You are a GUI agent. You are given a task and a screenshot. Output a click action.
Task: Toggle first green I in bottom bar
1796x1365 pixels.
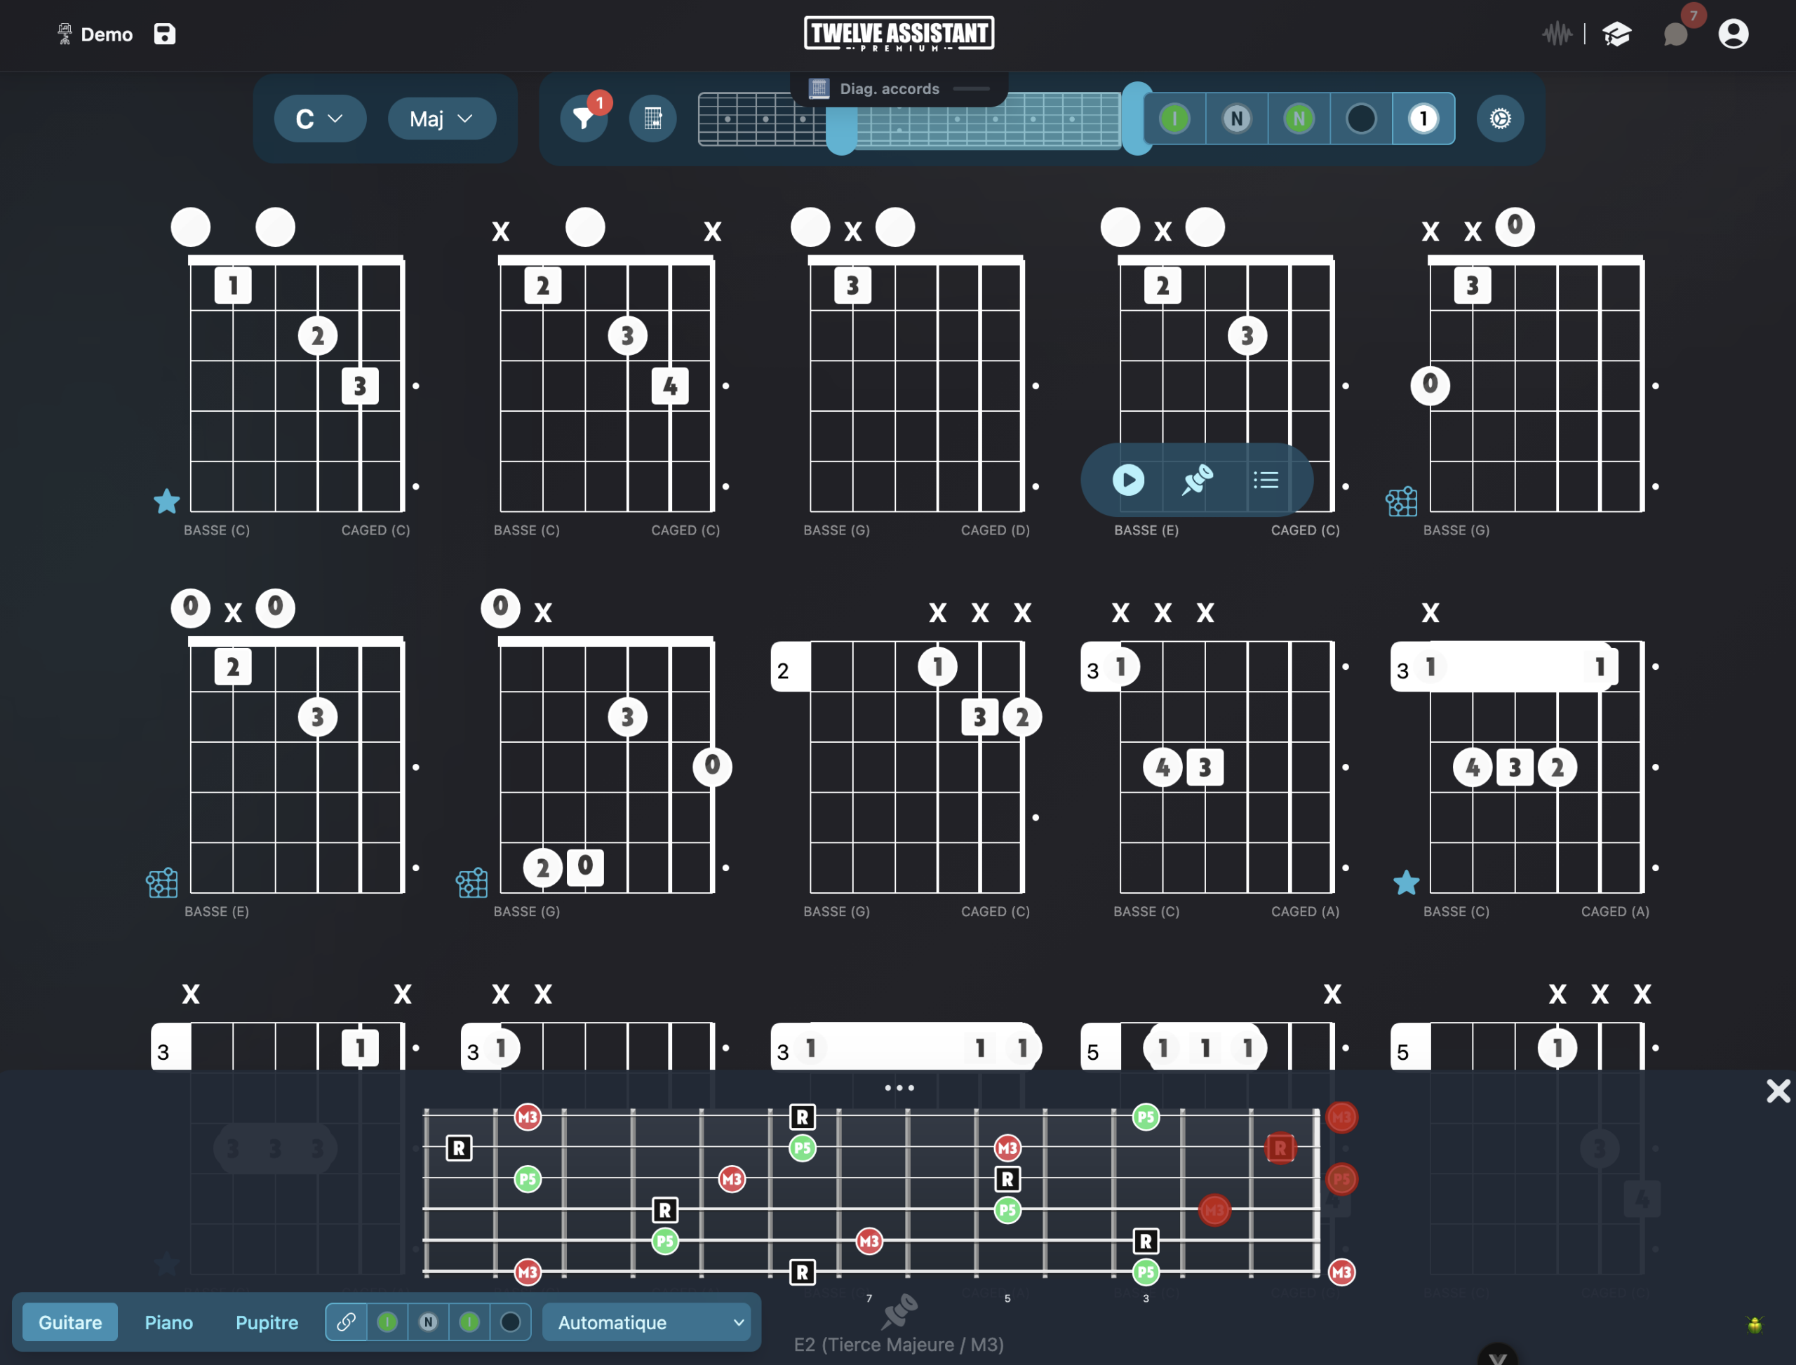coord(388,1322)
